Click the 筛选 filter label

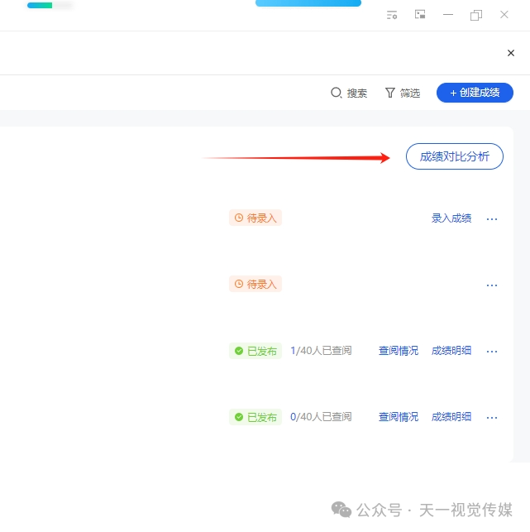[410, 93]
